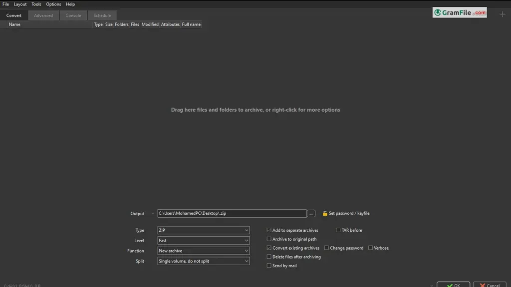This screenshot has width=511, height=287.
Task: Click the Cancel button
Action: pyautogui.click(x=490, y=285)
